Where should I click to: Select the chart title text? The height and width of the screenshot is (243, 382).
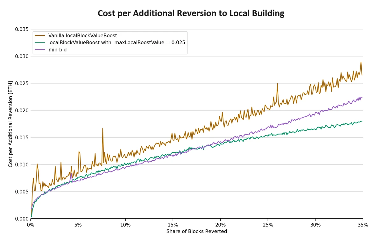pos(191,13)
